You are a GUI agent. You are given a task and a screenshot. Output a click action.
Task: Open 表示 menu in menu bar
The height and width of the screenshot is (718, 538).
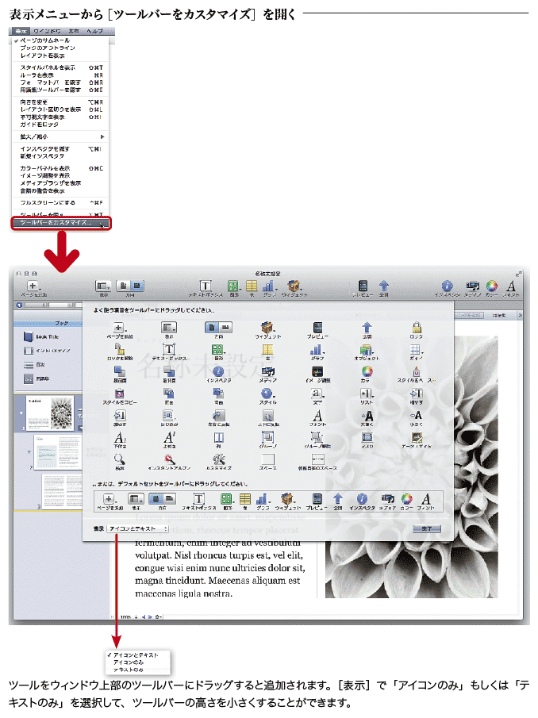(21, 31)
